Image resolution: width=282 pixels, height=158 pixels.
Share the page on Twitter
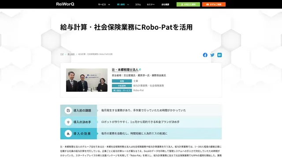(x=212, y=55)
